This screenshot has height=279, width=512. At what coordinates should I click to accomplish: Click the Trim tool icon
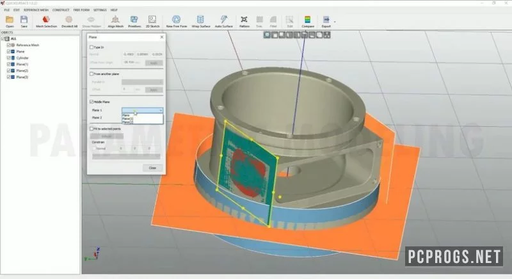click(259, 20)
